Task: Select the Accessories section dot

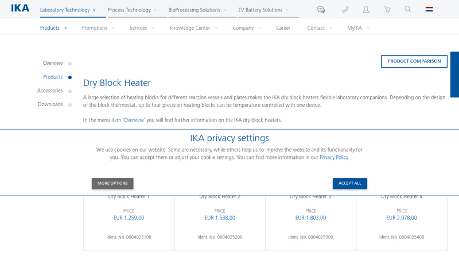Action: pos(70,91)
